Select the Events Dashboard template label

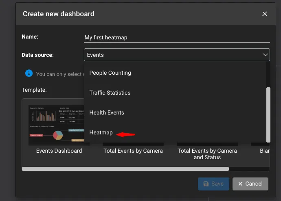click(x=59, y=151)
